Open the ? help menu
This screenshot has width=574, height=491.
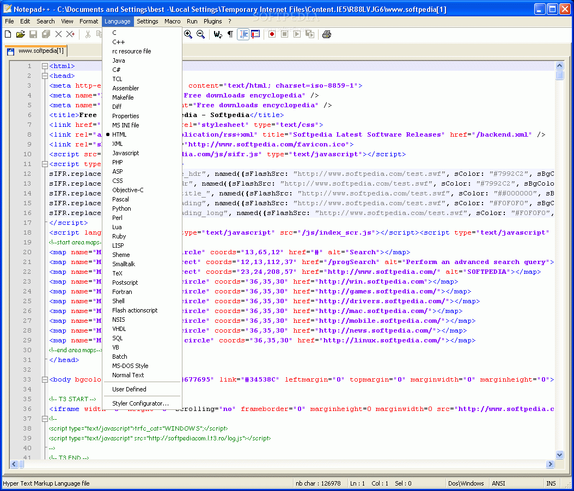pos(229,21)
